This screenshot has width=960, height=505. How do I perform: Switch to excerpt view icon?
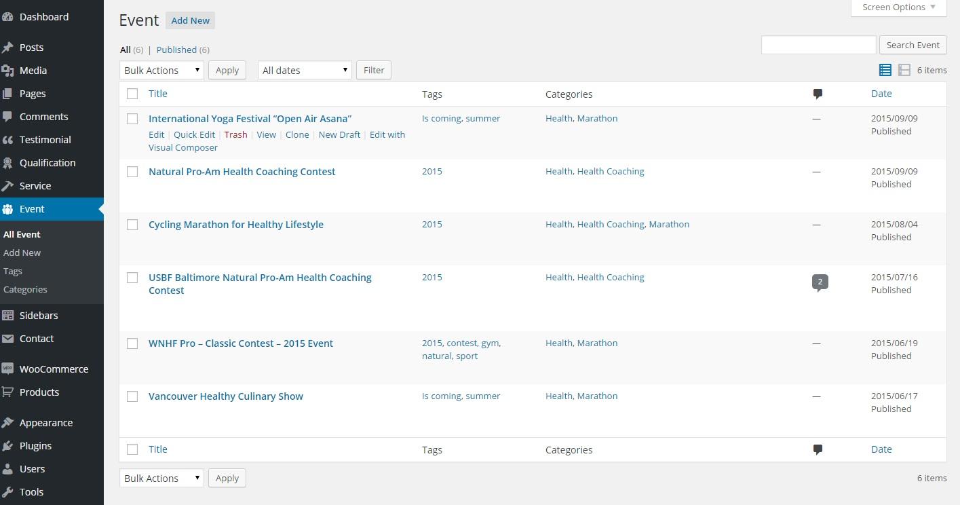[904, 70]
